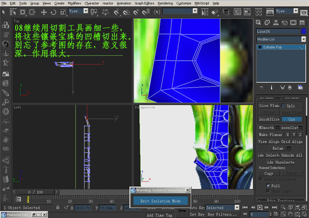Click Remove Modifier trash icon in stack
The width and height of the screenshot is (309, 218).
point(291,88)
